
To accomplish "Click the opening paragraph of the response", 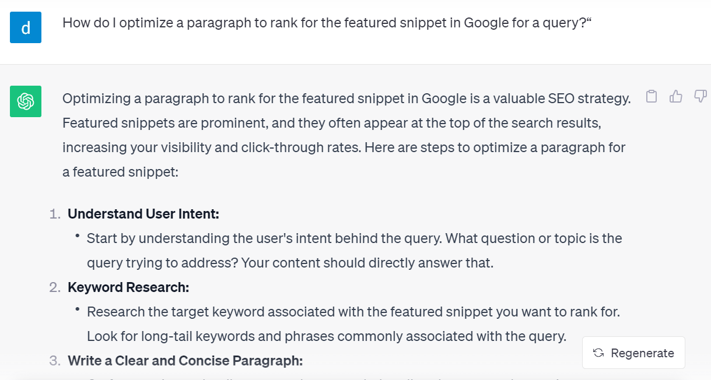I will 344,135.
